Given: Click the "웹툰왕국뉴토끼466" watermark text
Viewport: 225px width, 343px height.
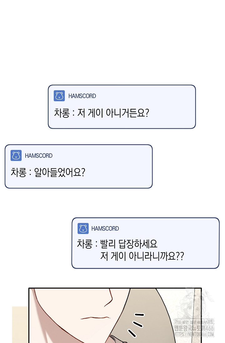Looking at the screenshot, I should pos(194,329).
